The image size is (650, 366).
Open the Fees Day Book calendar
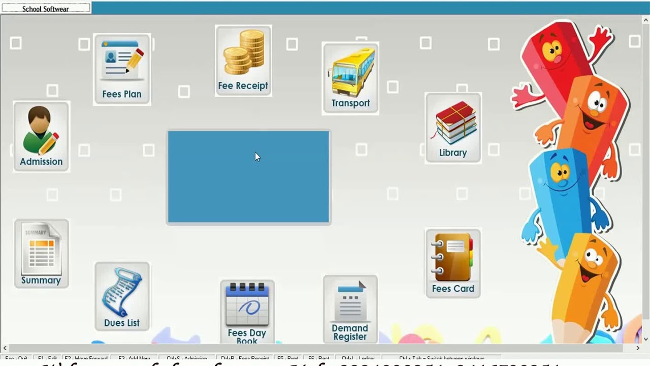pyautogui.click(x=247, y=312)
